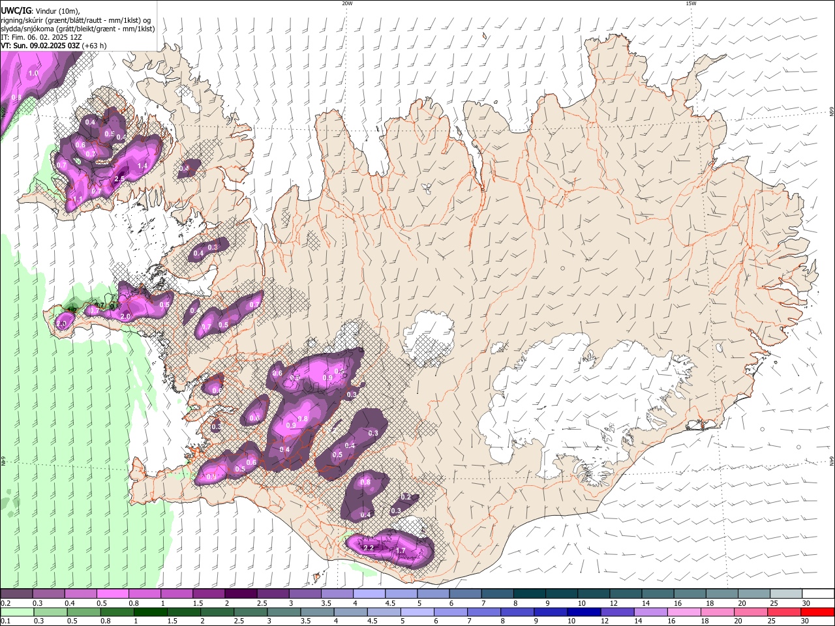Select the IT: Fim. 06. 02. 2025 12Z line

pyautogui.click(x=41, y=37)
